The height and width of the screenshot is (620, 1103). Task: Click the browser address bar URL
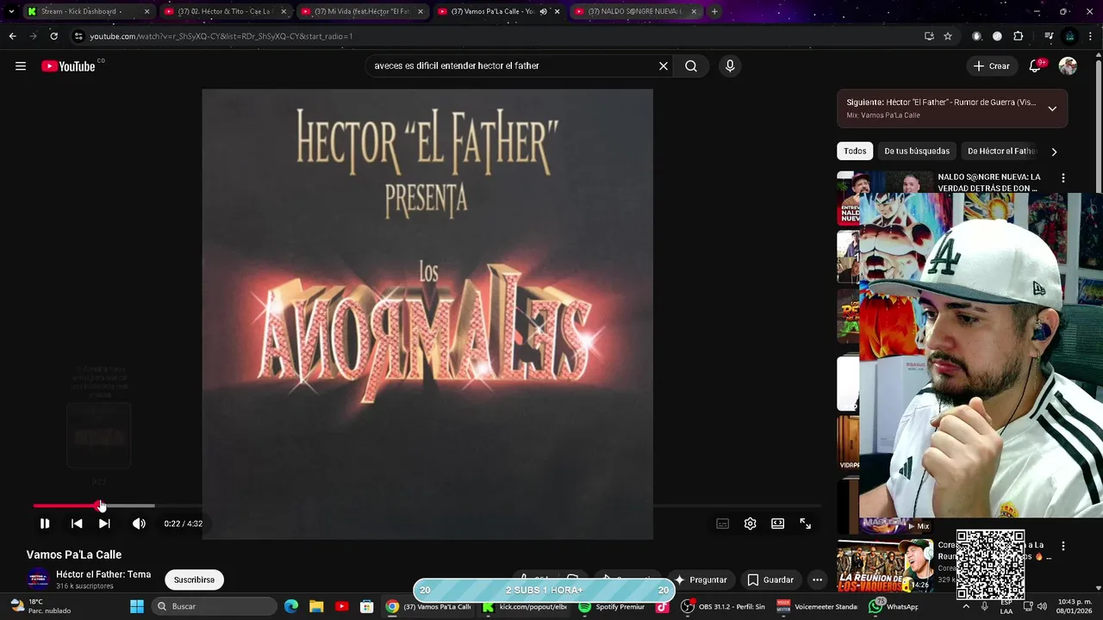[x=221, y=36]
